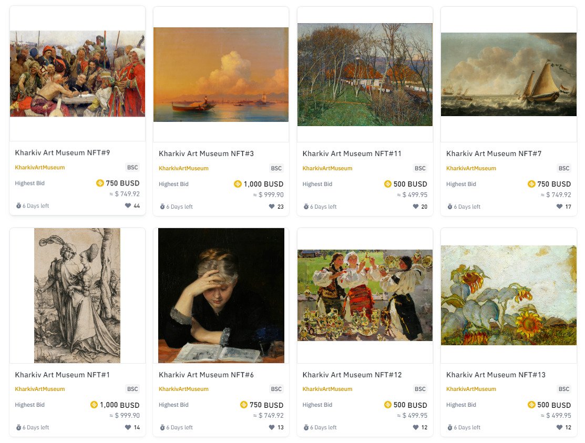Open Kharkiv Art Museum NFT#9 title

tap(63, 152)
